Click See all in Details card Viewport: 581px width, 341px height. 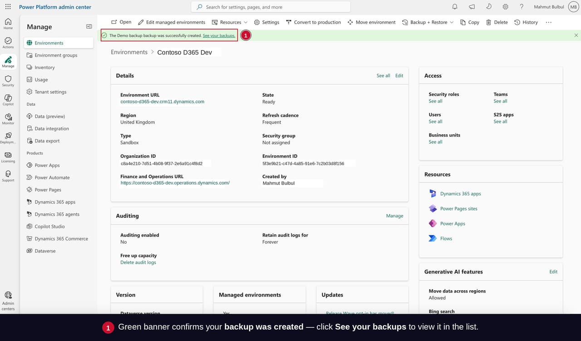[x=383, y=76]
